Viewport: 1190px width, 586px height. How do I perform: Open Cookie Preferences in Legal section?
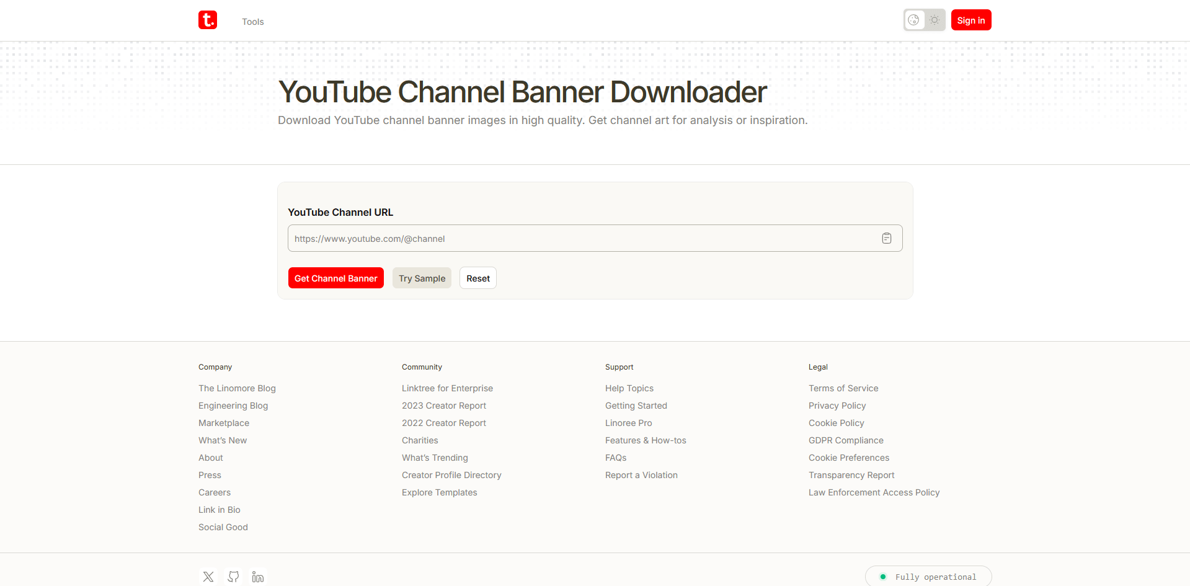click(848, 458)
